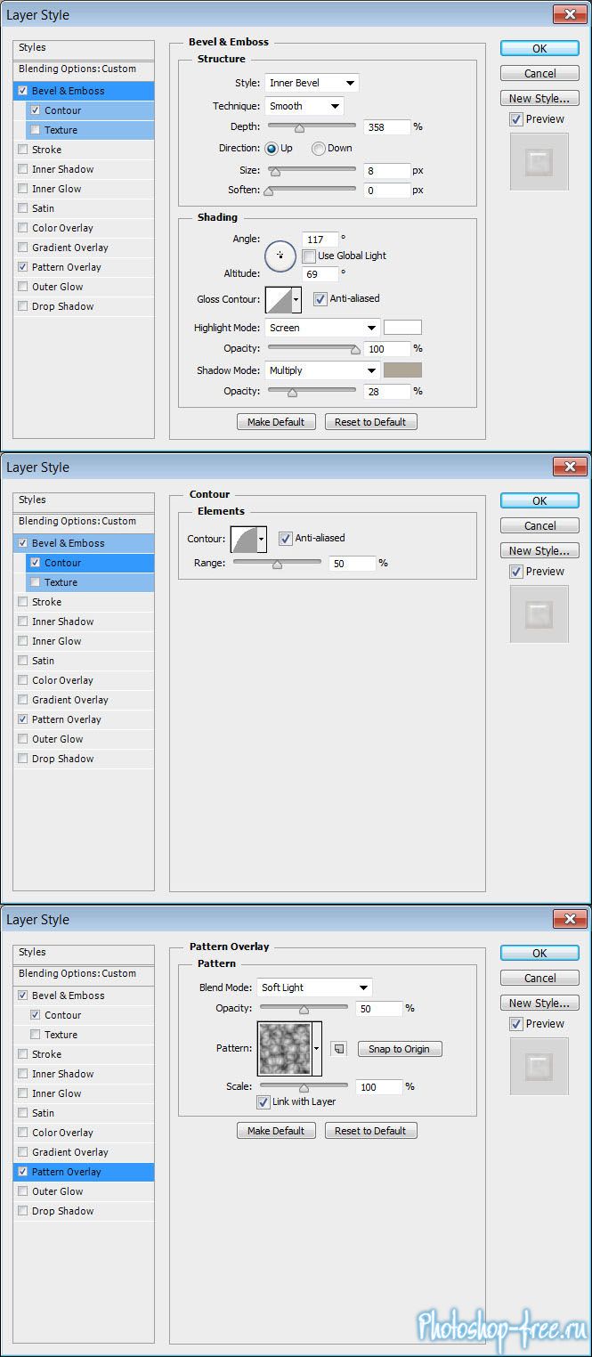Image resolution: width=592 pixels, height=1357 pixels.
Task: Expand the Gloss Contour picker arrow
Action: tap(296, 300)
